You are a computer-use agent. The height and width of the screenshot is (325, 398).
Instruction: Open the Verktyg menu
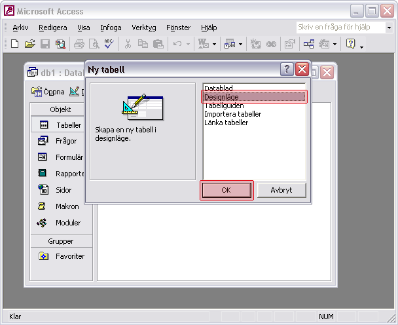(x=143, y=28)
